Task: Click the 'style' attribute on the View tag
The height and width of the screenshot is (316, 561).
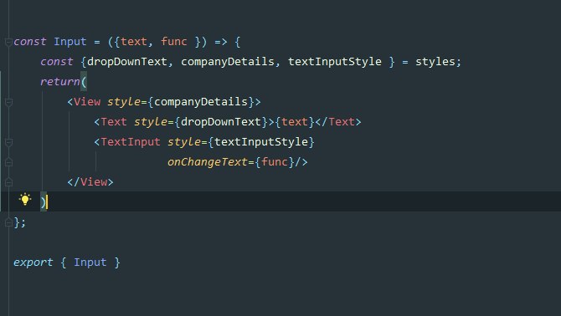Action: point(124,102)
